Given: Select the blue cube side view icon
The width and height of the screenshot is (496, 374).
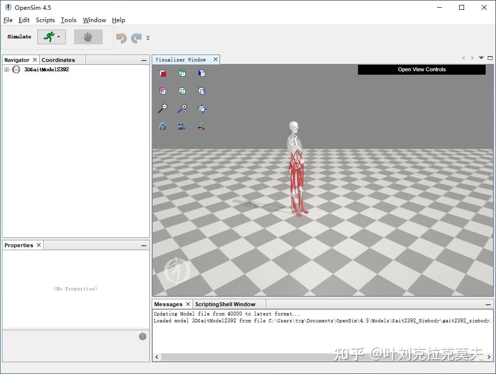Looking at the screenshot, I should (x=202, y=73).
